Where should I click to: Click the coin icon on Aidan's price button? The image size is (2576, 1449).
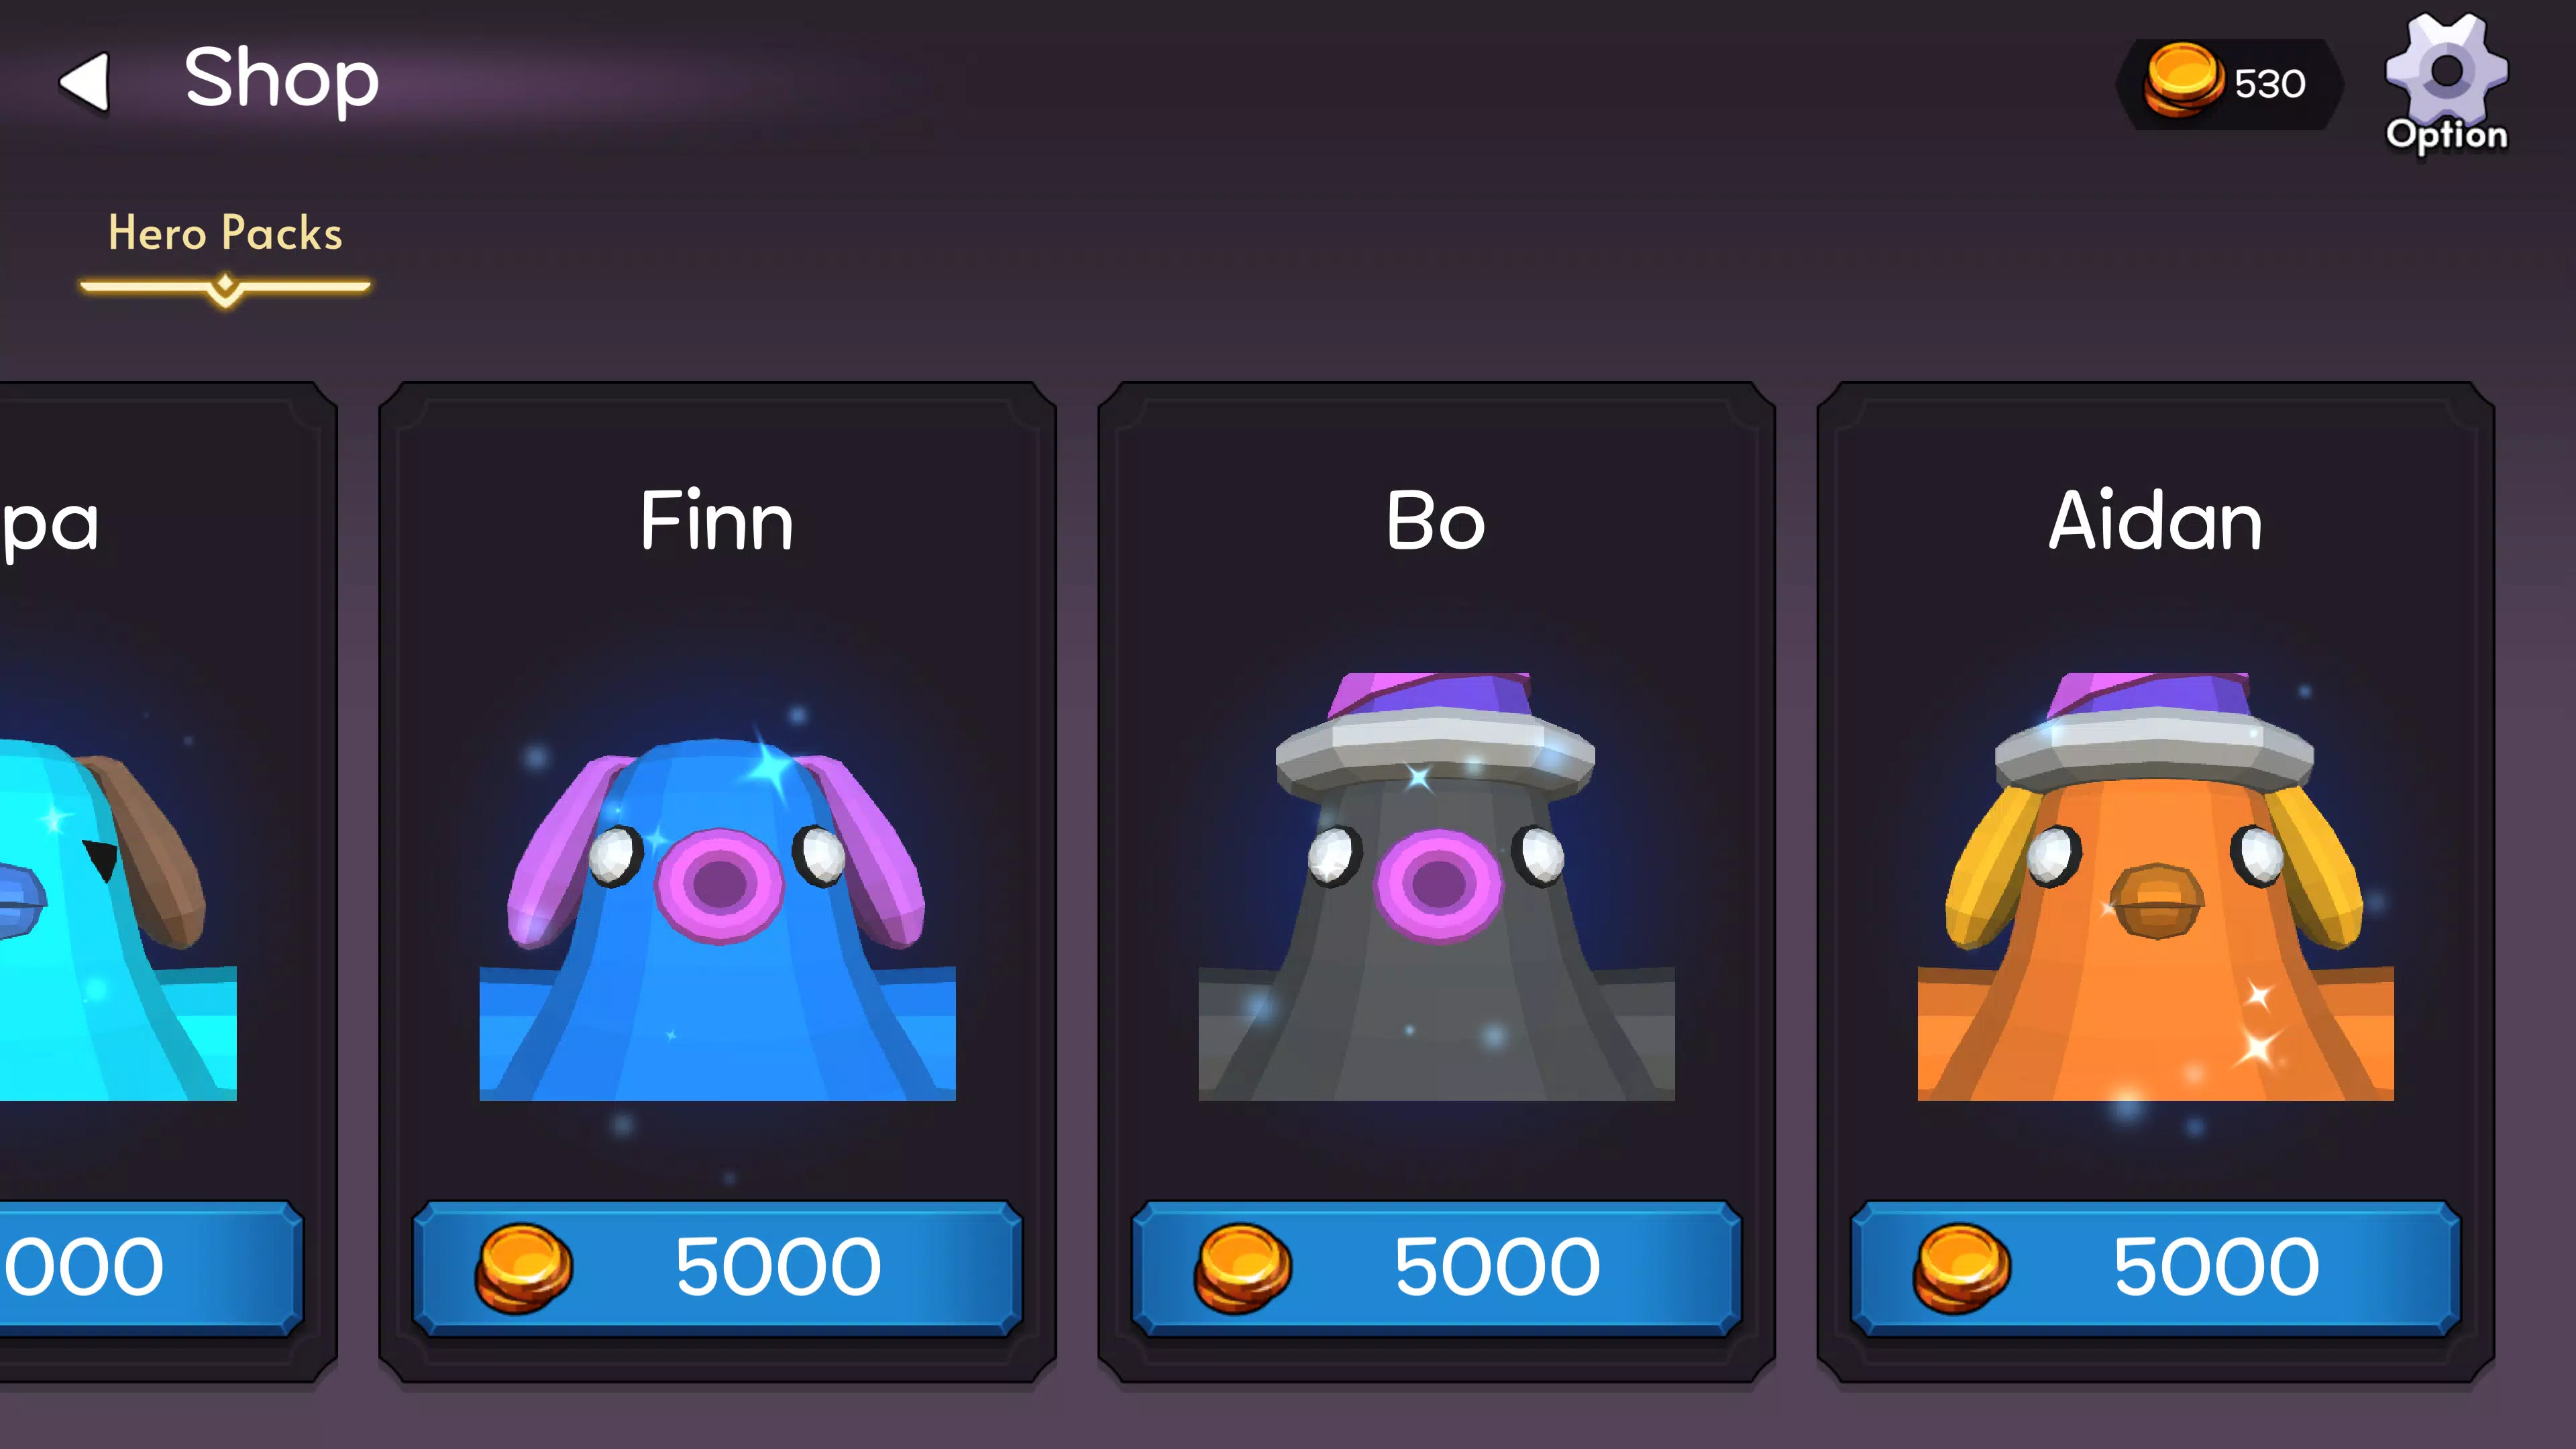(1962, 1268)
